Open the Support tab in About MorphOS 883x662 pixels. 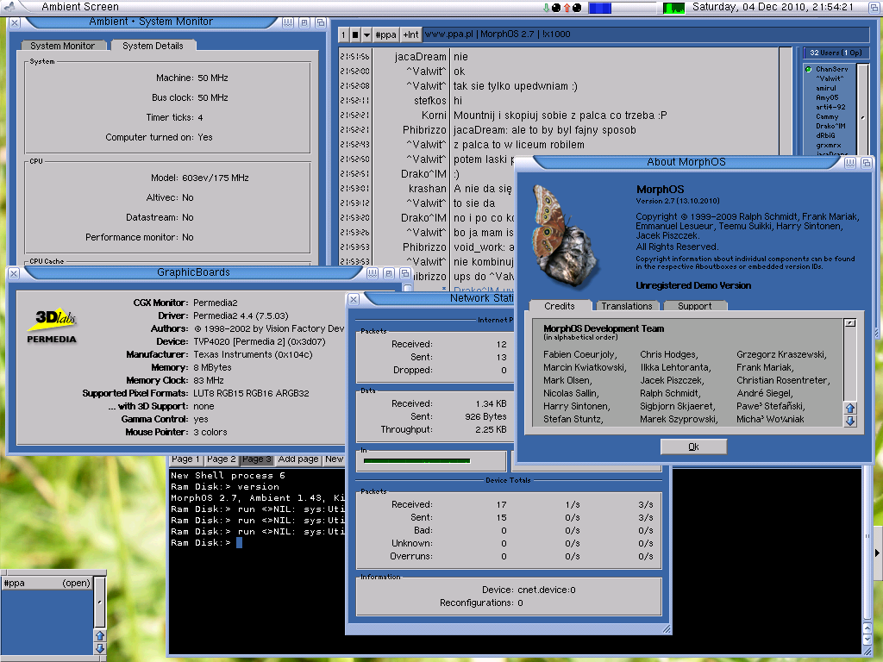(x=694, y=306)
